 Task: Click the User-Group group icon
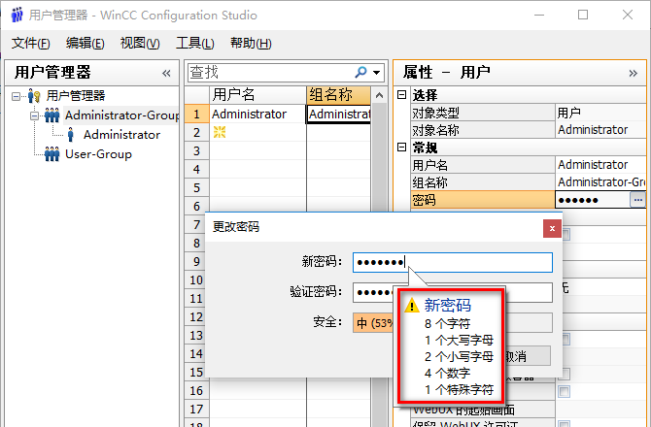tap(51, 154)
